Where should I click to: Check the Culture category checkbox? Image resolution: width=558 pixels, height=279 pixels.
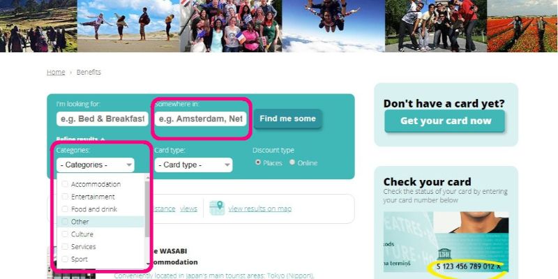click(65, 234)
